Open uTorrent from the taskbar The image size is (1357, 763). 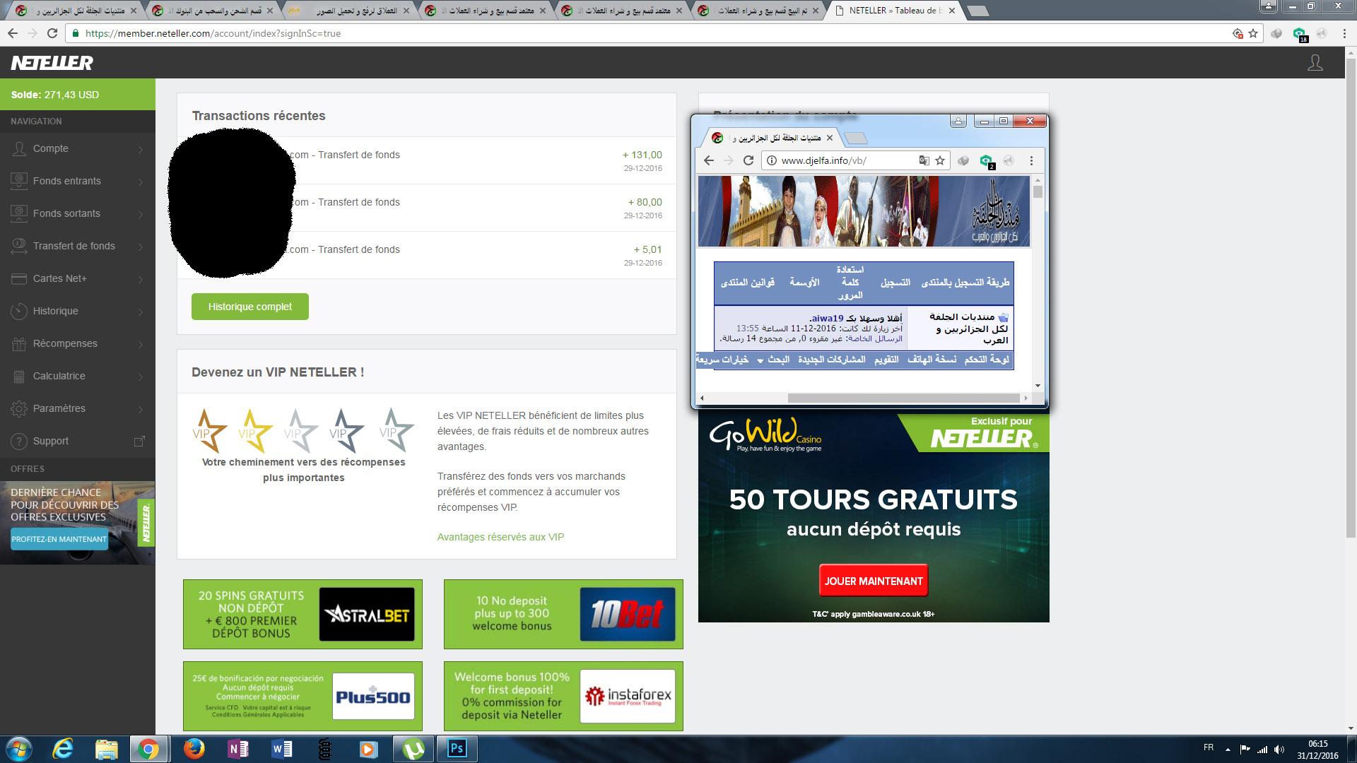click(x=413, y=749)
